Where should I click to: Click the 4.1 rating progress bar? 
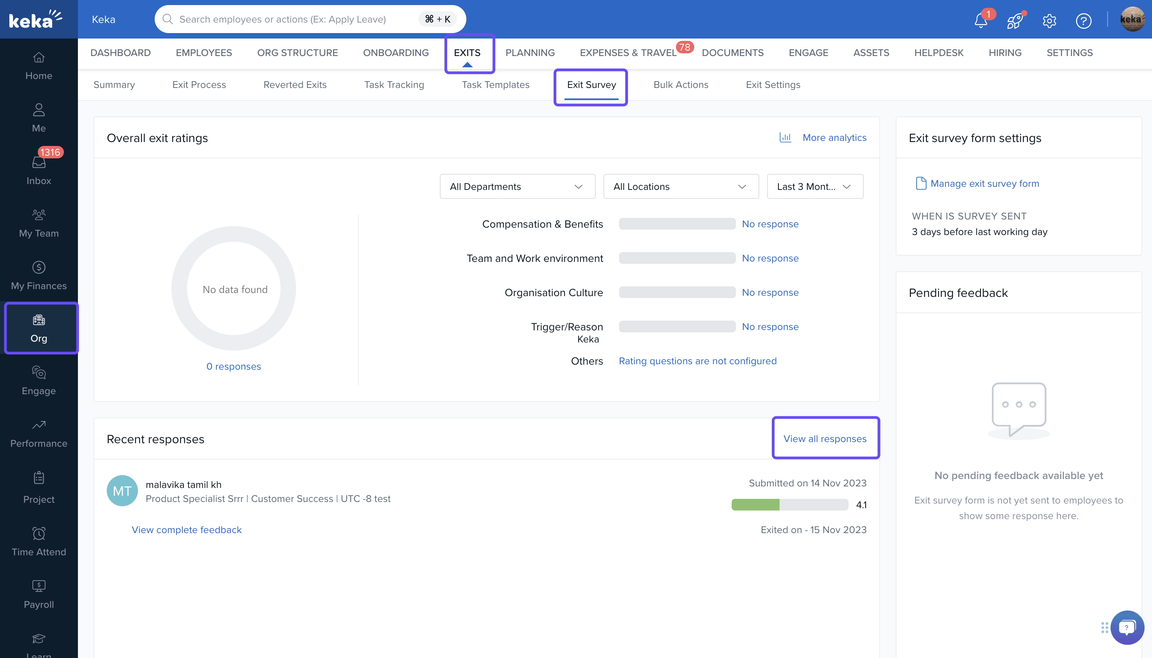click(789, 504)
